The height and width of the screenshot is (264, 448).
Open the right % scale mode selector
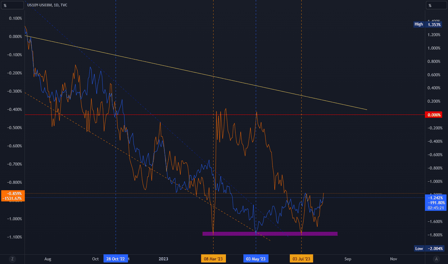point(436,5)
